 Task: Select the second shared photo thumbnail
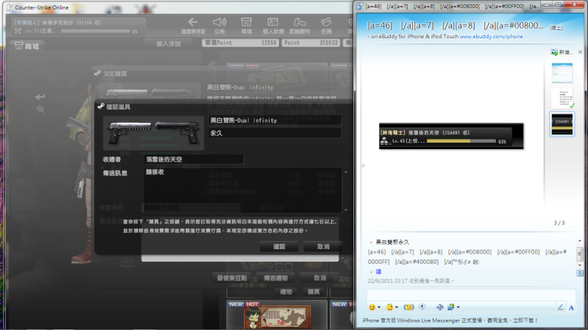click(x=562, y=99)
